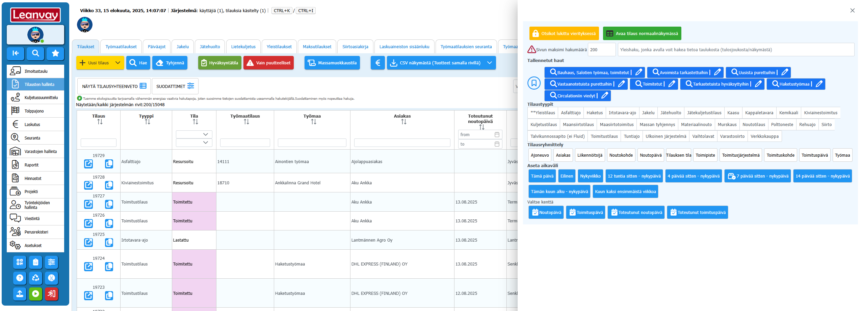Click the Vain puutteelliset button
The image size is (862, 311).
[x=268, y=63]
